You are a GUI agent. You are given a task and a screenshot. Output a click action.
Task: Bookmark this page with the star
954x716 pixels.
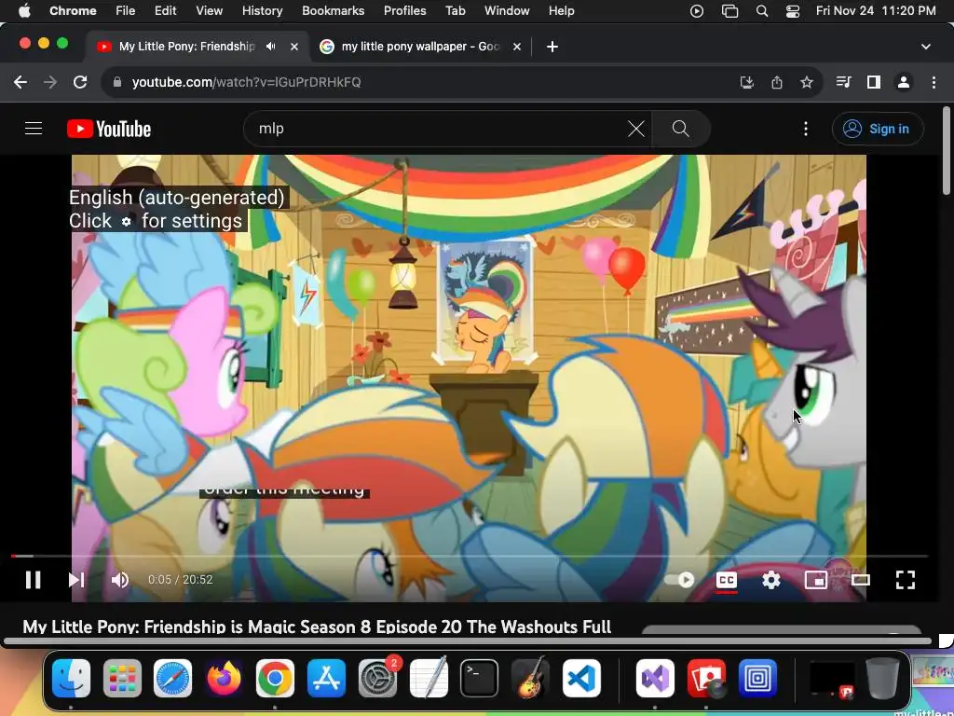click(807, 82)
